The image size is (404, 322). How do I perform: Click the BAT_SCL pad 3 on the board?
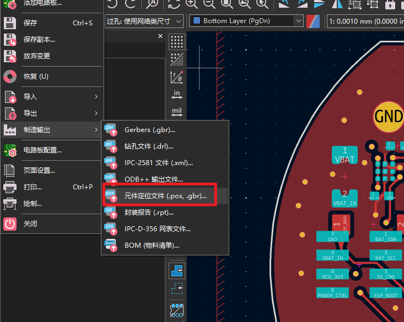tap(386, 255)
